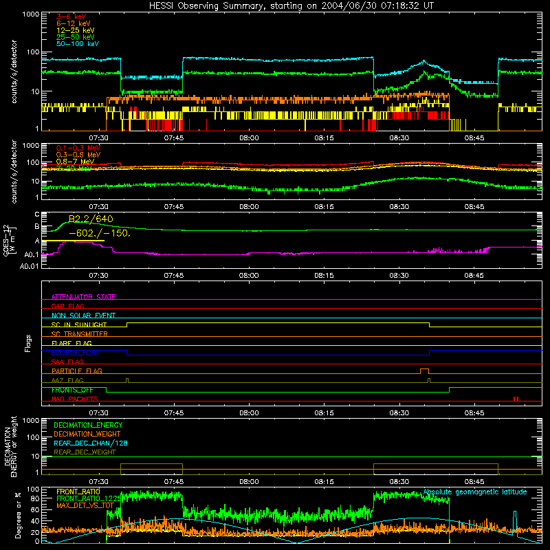Select the green FRONT_RATIO_1225 legend label

click(89, 498)
